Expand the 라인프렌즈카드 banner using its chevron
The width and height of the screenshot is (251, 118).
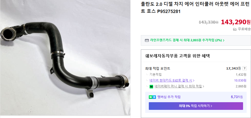[224, 40]
